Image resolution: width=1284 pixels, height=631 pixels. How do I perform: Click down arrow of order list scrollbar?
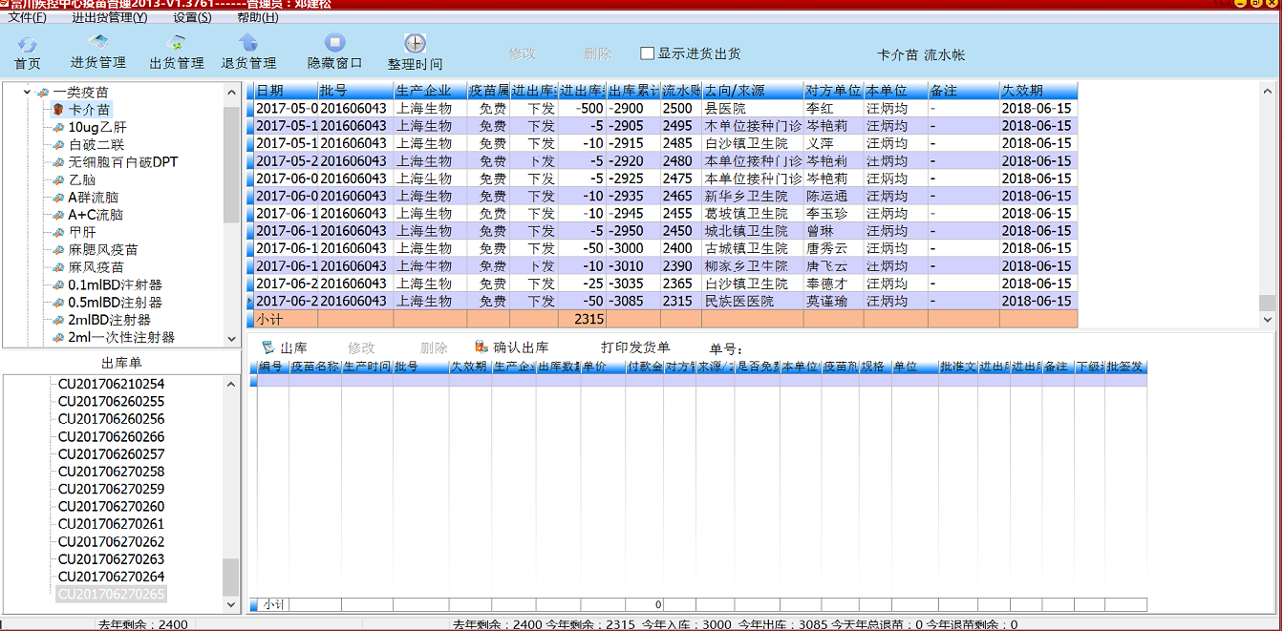(231, 604)
